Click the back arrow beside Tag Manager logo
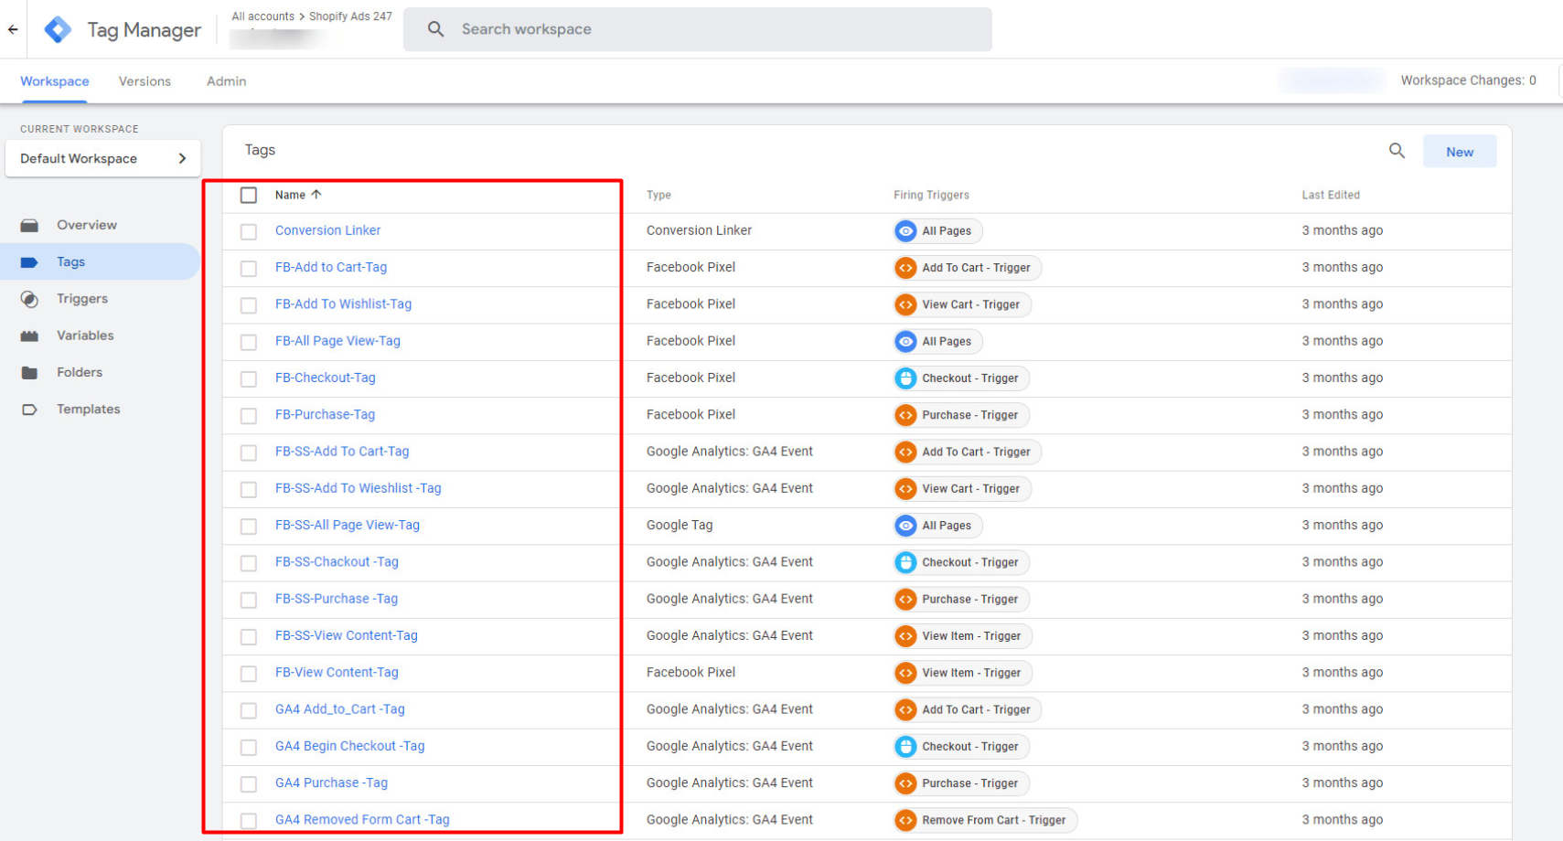Image resolution: width=1563 pixels, height=841 pixels. click(13, 29)
